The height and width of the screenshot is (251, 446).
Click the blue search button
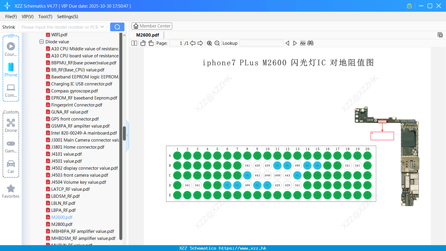pyautogui.click(x=117, y=27)
